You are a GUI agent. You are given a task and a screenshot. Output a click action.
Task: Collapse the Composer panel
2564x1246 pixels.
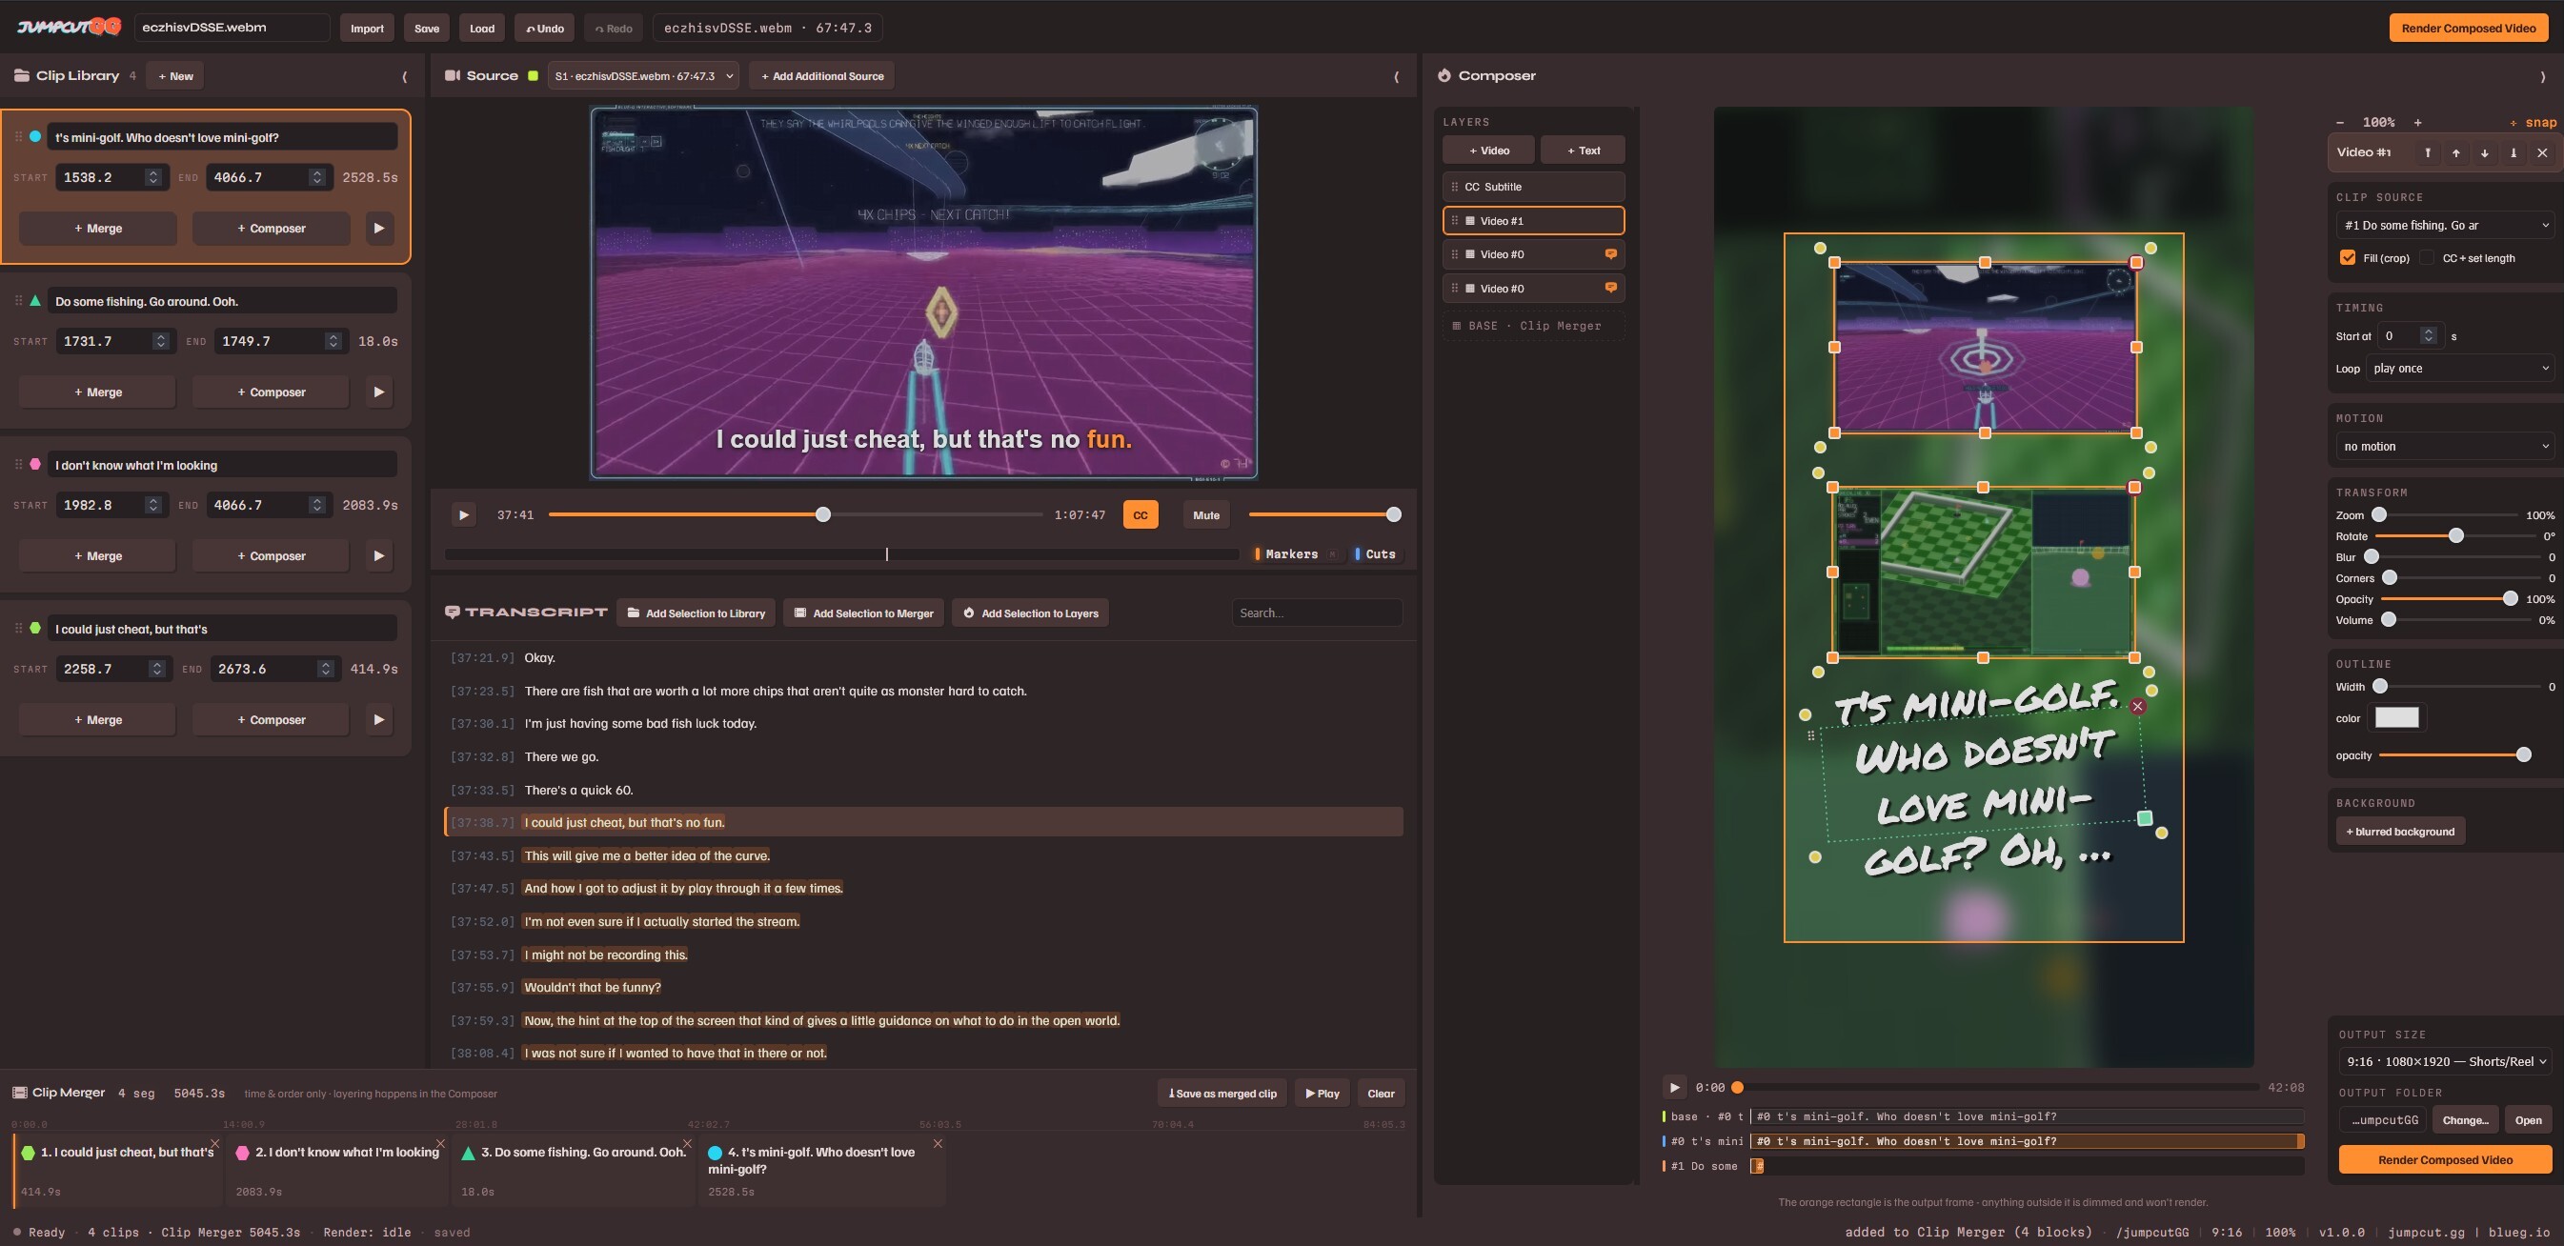tap(2542, 75)
